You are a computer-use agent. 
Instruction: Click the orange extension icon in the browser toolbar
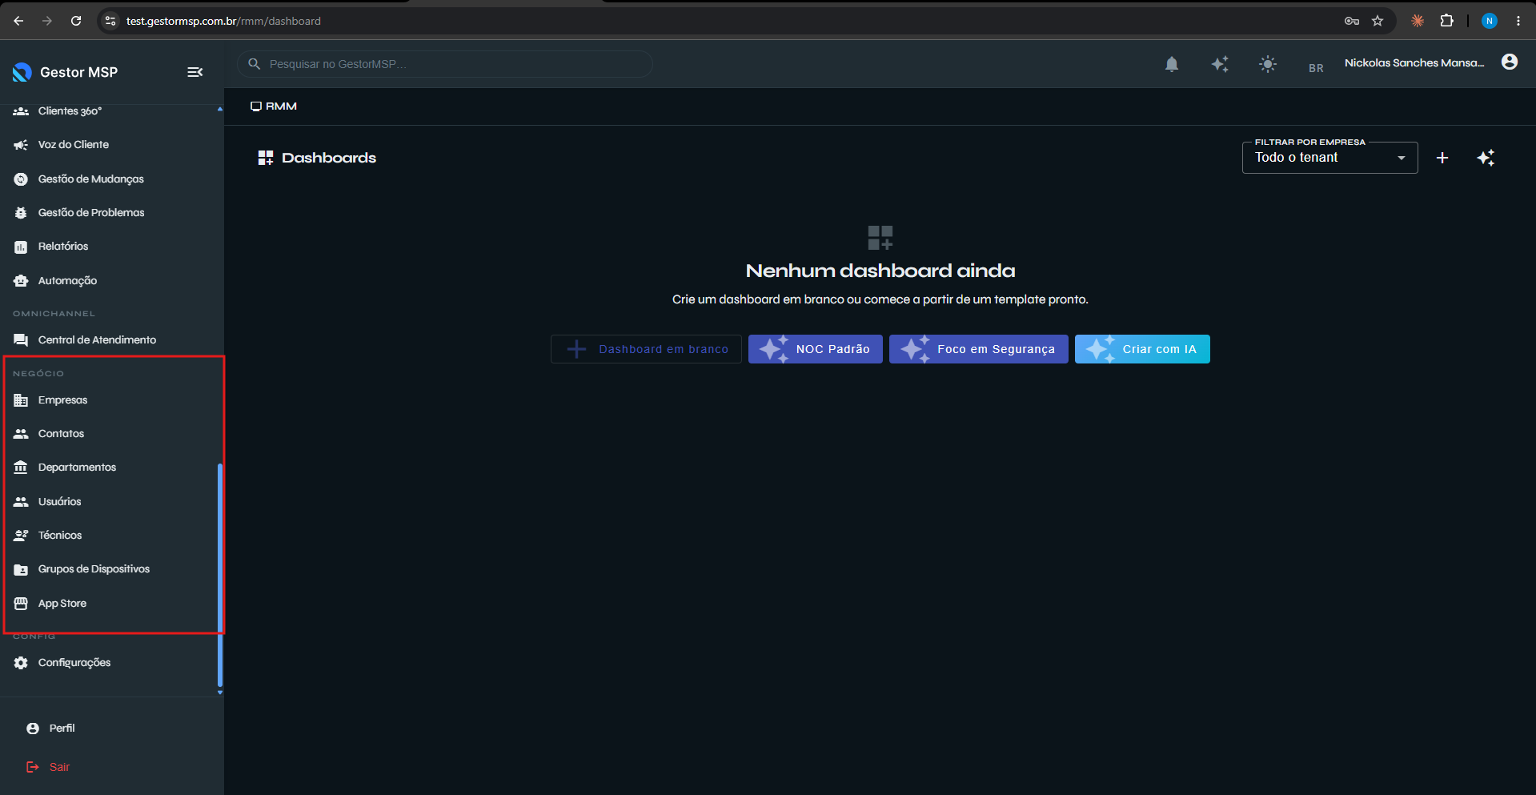[1418, 21]
